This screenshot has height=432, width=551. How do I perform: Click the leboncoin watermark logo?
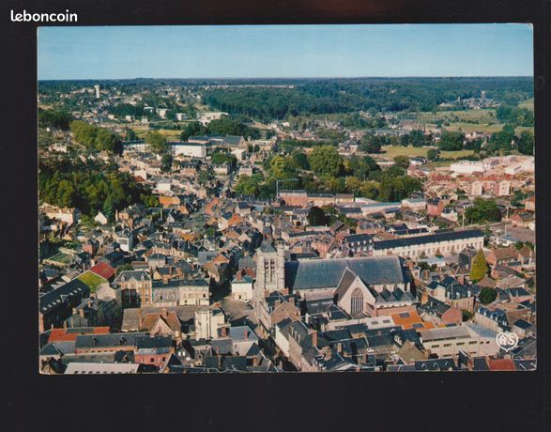click(x=44, y=16)
